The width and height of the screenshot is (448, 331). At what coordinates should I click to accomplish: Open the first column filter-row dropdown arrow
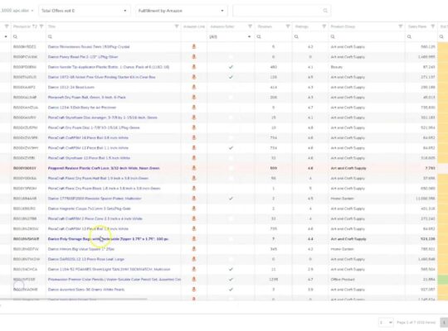click(6, 36)
